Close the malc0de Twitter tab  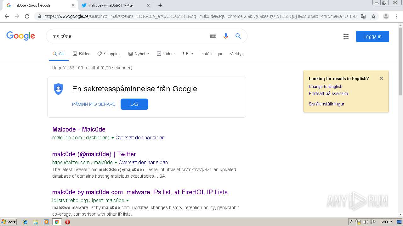click(x=148, y=5)
